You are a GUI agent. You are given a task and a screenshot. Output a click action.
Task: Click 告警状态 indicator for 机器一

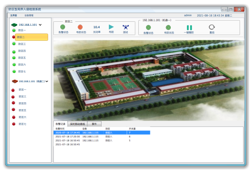click(x=148, y=27)
